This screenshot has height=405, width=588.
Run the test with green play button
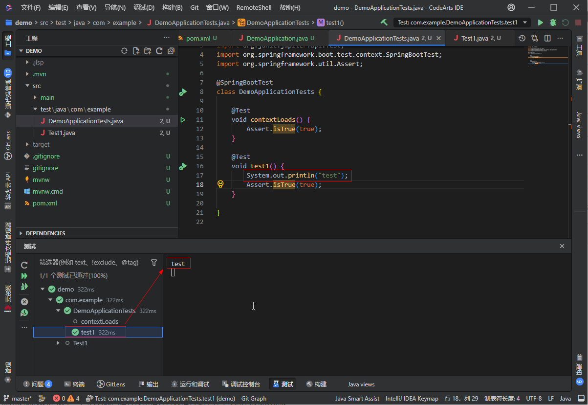pos(540,22)
